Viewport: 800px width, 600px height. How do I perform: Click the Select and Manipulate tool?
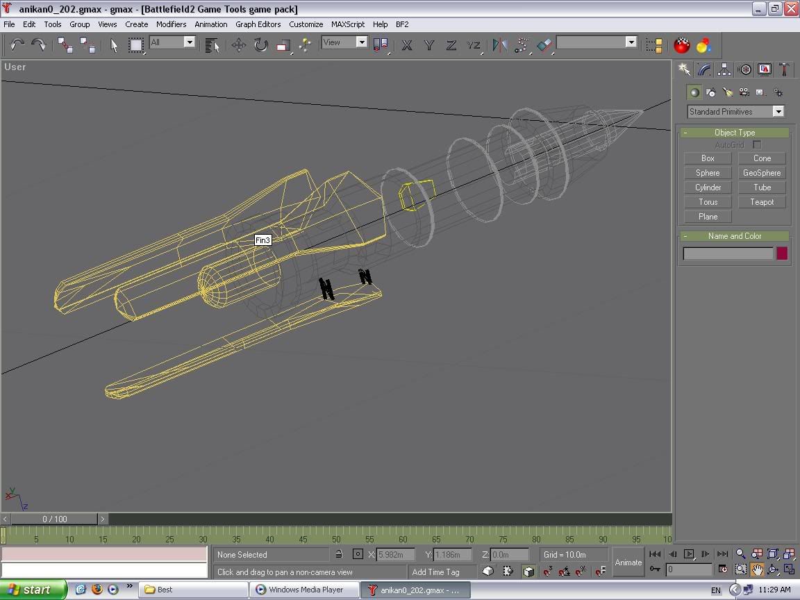[x=305, y=45]
